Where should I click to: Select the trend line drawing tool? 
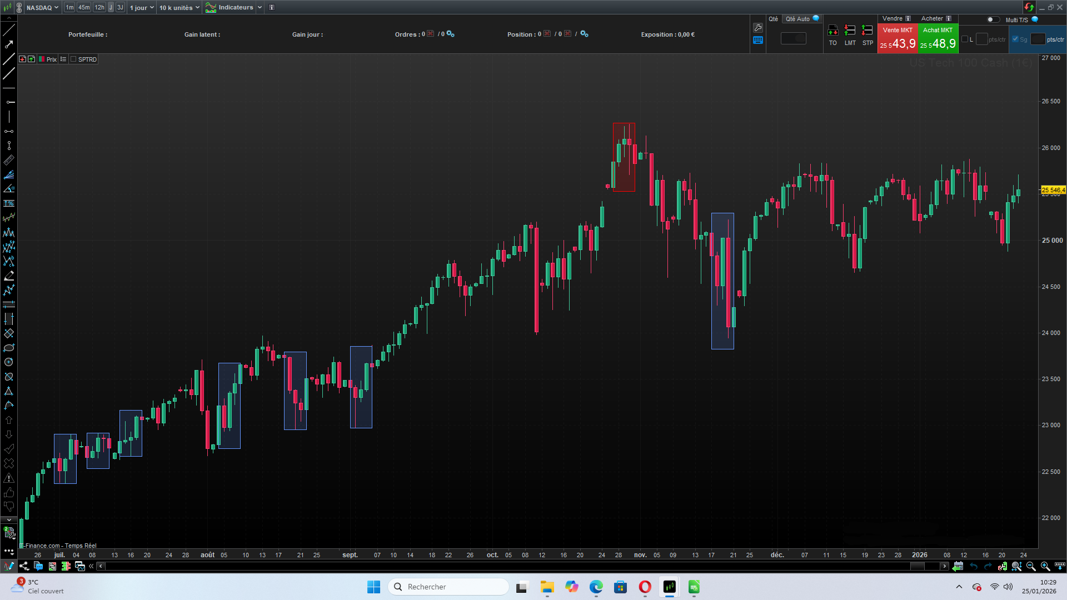click(x=9, y=30)
